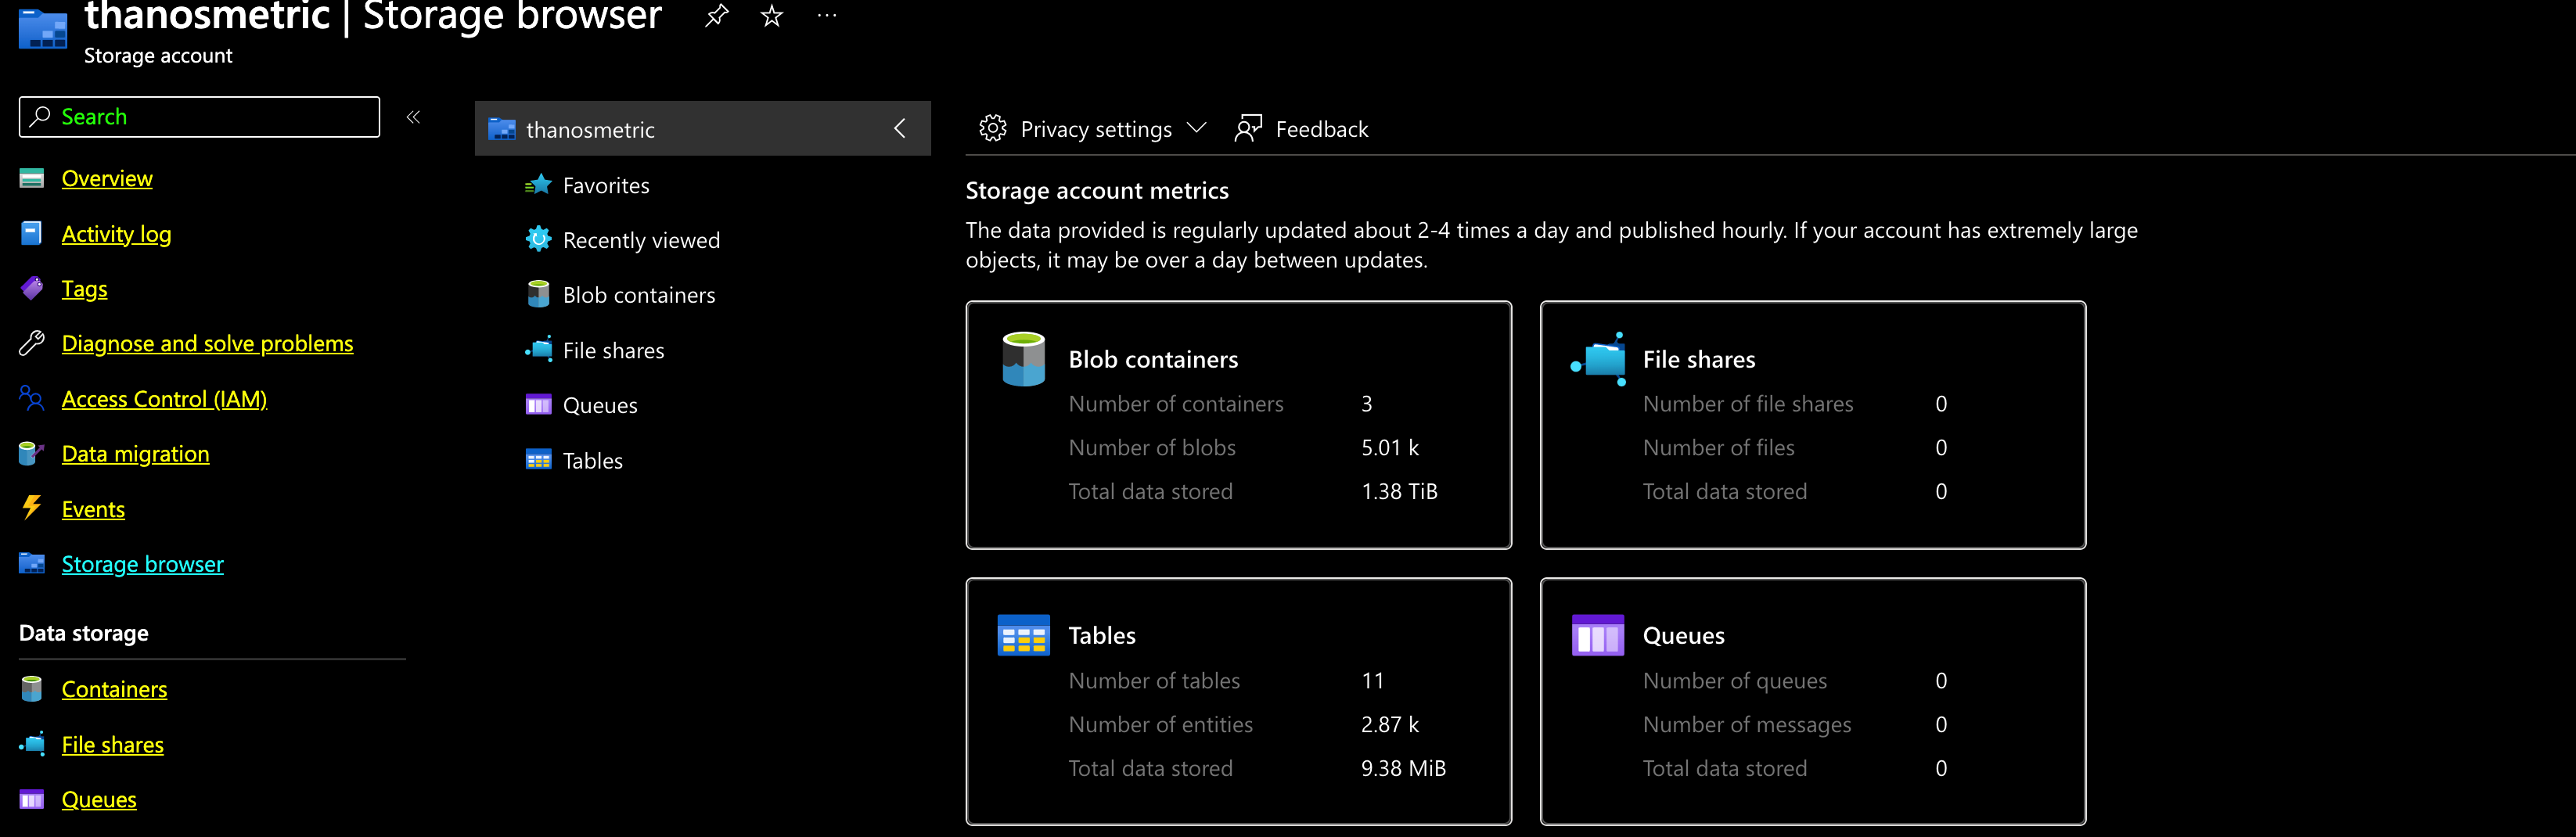
Task: Open Containers under Data storage
Action: [x=114, y=689]
